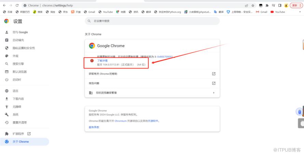Reload the settings page
The width and height of the screenshot is (304, 155).
[x=17, y=5]
